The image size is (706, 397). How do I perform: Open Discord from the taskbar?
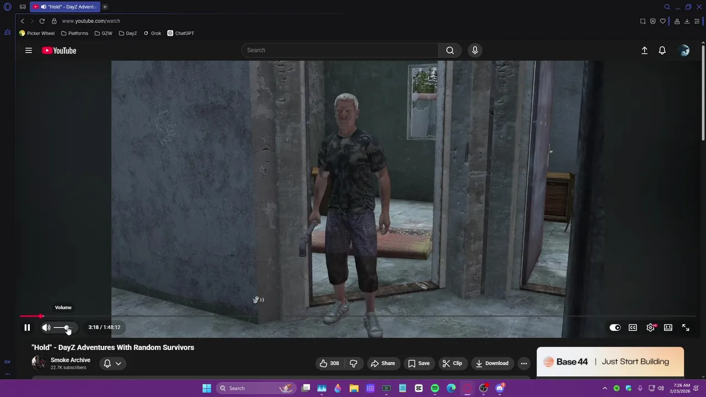click(x=500, y=388)
